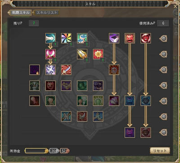
Task: Click the locked dark purple skill
Action: pos(35,70)
